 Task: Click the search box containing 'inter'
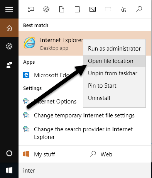tap(85, 171)
